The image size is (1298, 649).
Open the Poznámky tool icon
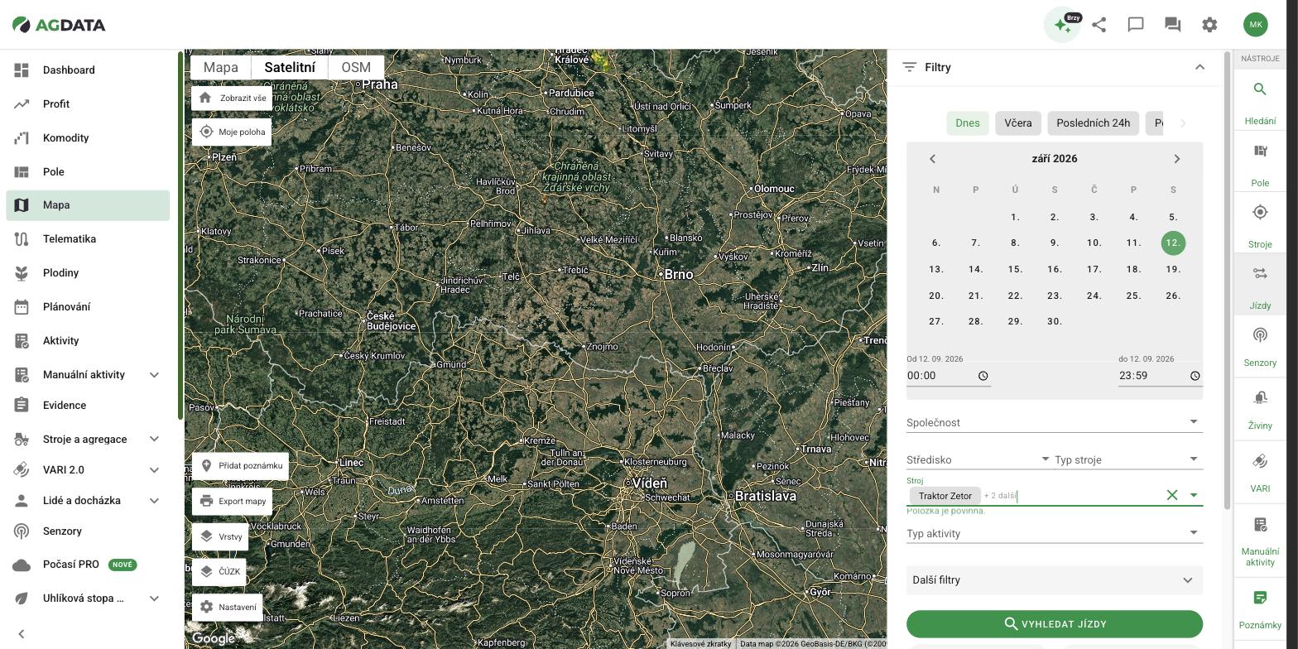[x=1260, y=608]
